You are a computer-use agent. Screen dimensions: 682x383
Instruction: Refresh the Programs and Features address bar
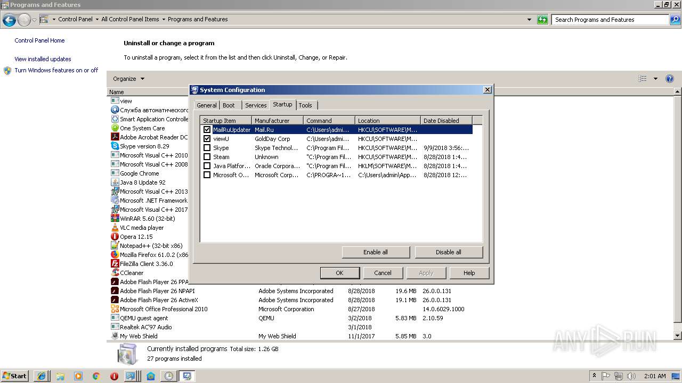click(542, 20)
